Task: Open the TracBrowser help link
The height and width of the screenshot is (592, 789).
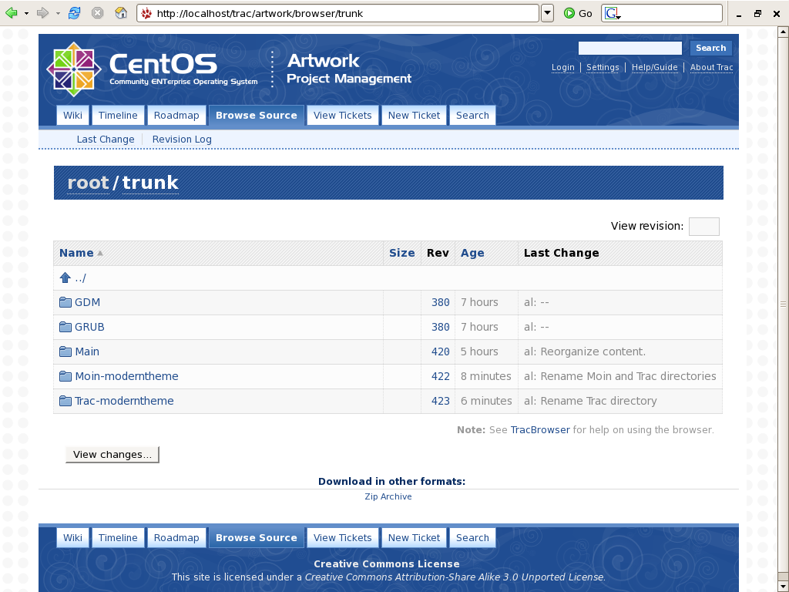Action: [540, 430]
